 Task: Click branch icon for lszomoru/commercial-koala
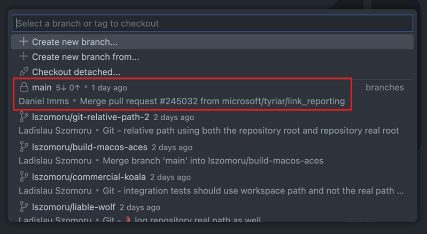click(24, 176)
